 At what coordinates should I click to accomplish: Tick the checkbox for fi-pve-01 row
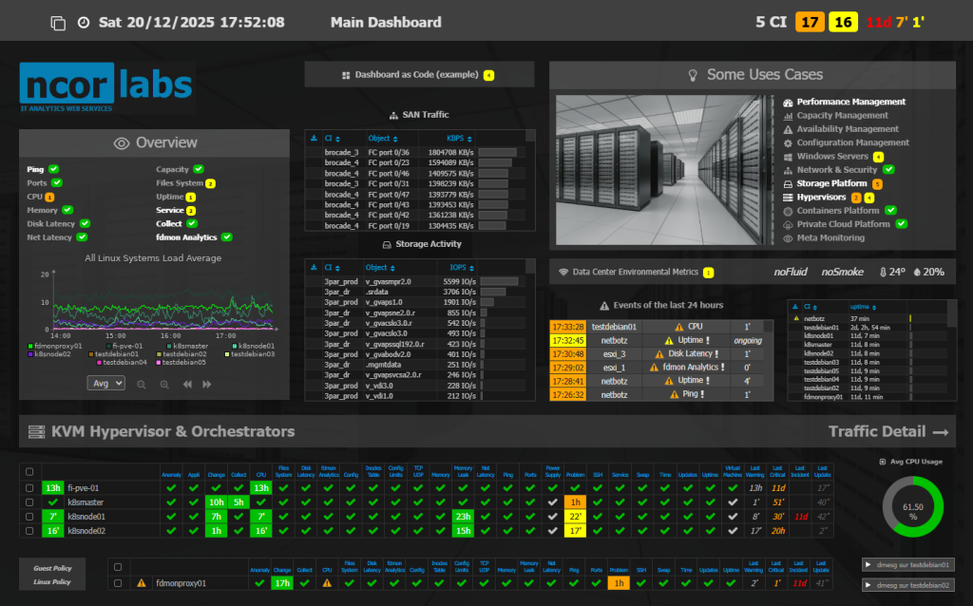pyautogui.click(x=29, y=487)
